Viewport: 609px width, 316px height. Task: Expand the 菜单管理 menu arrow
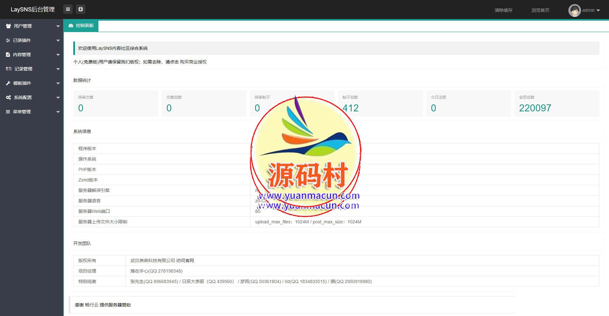[x=58, y=112]
